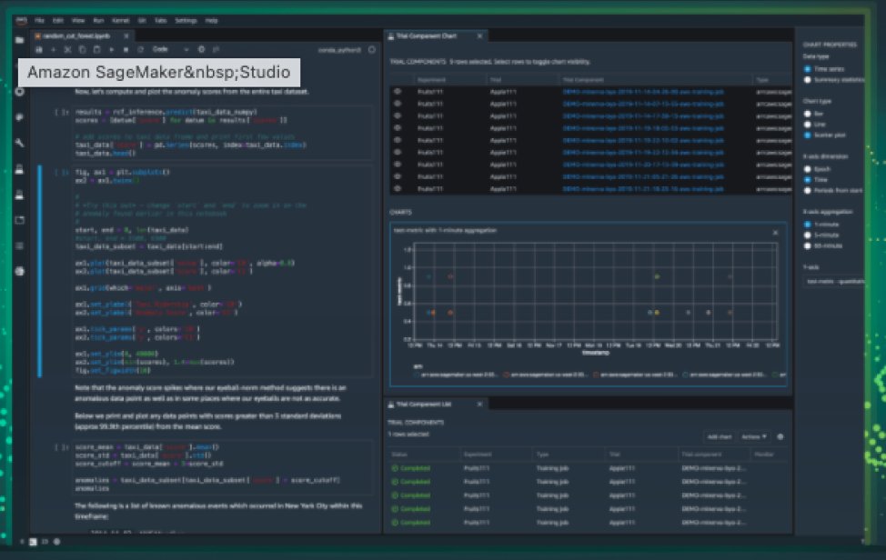Click the kernel status circle indicator
This screenshot has width=886, height=560.
pos(372,50)
